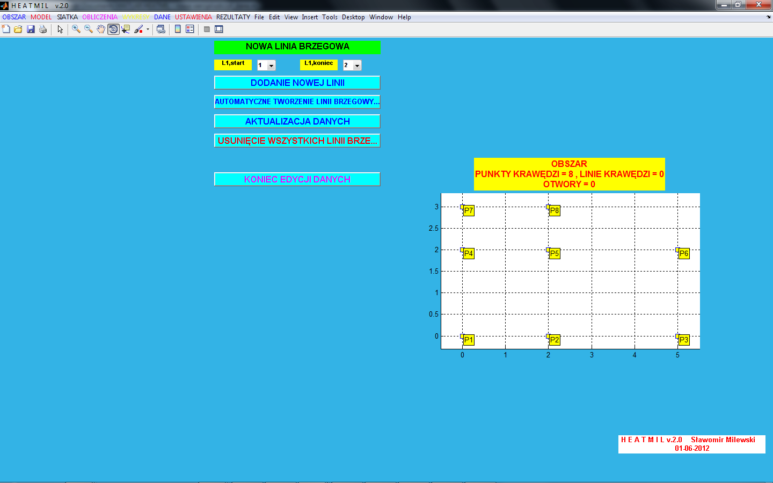Viewport: 773px width, 483px height.
Task: Toggle the Rotate 3D tool
Action: click(113, 30)
